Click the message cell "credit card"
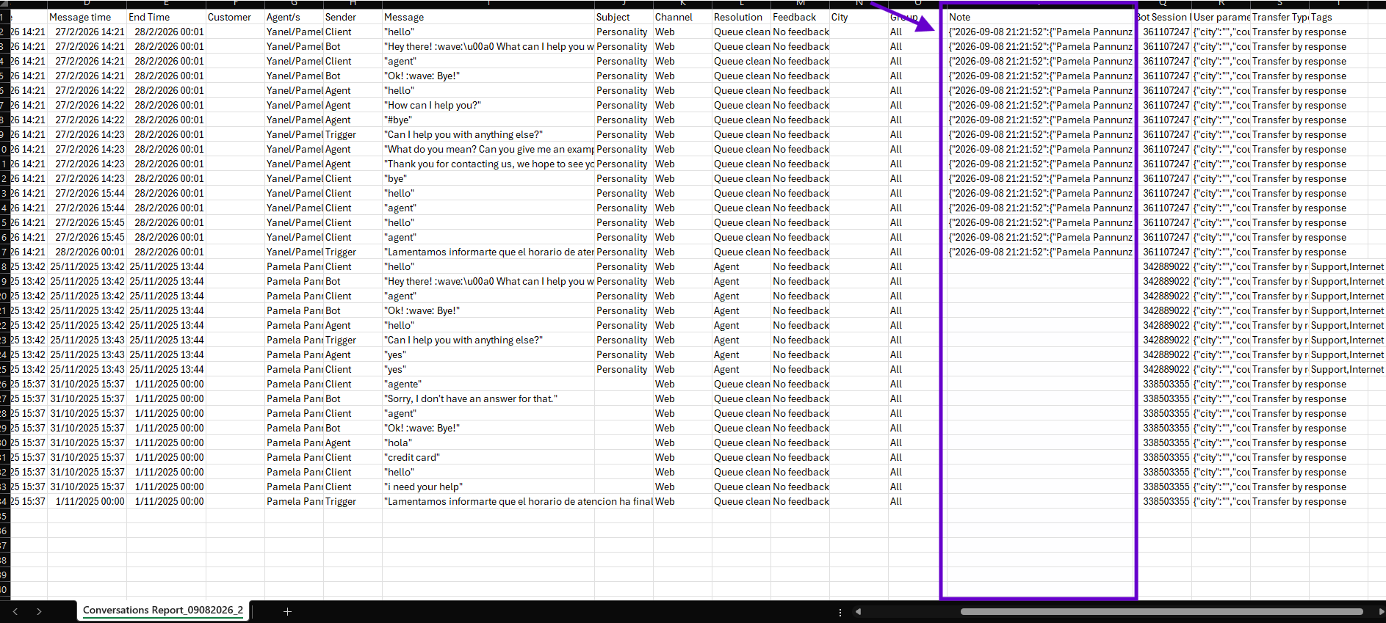The height and width of the screenshot is (623, 1386). tap(488, 457)
